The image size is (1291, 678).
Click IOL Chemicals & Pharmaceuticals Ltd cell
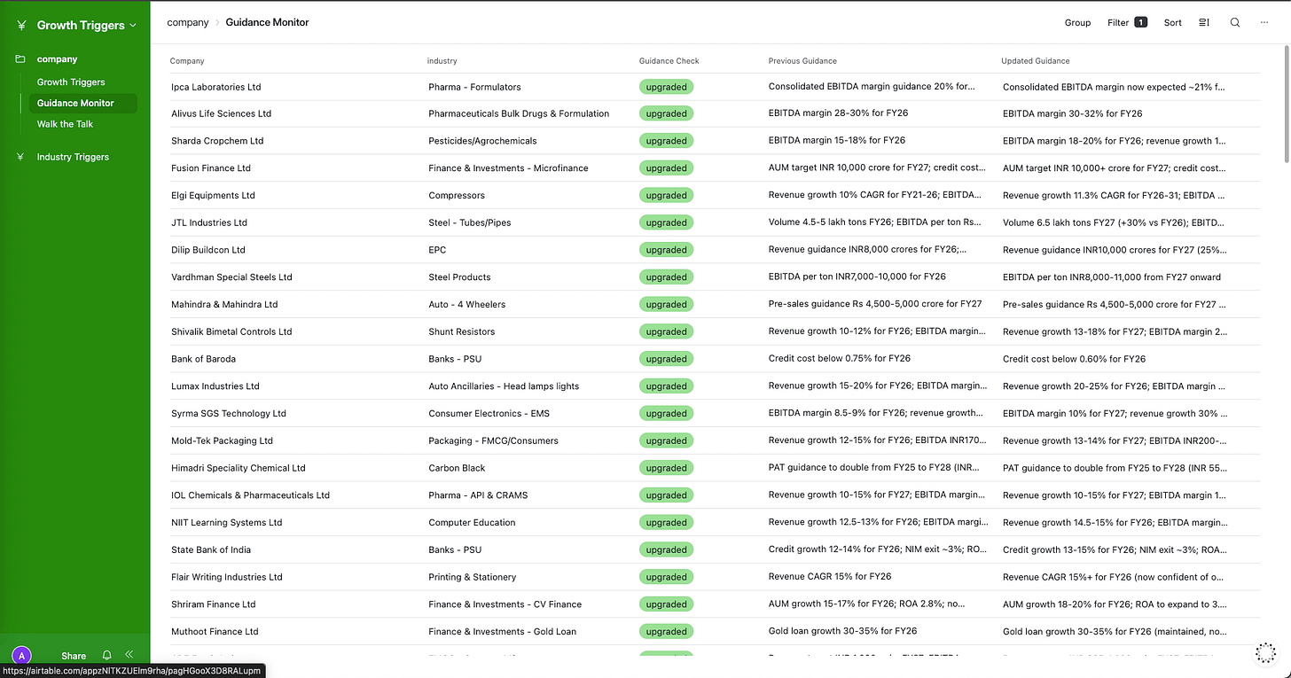(250, 495)
